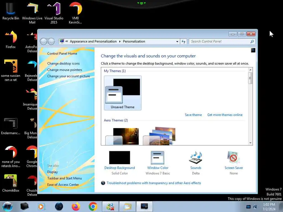
Task: Launch the media player taskbar icon
Action: click(x=41, y=206)
